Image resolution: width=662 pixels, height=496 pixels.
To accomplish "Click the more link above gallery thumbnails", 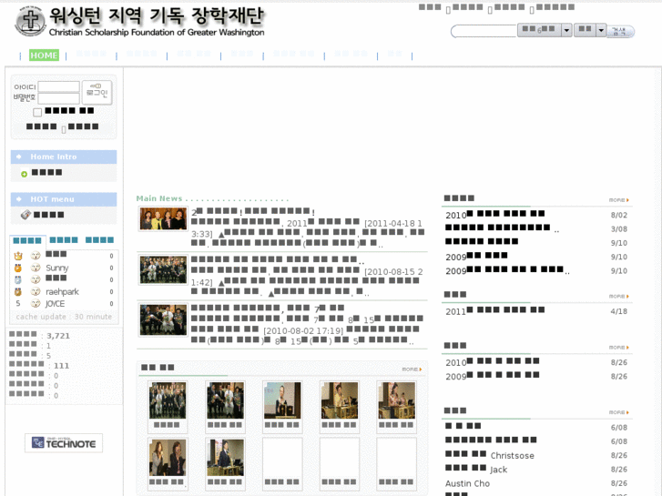I will pos(412,369).
